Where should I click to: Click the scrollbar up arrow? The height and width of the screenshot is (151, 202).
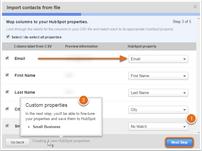[x=199, y=18]
